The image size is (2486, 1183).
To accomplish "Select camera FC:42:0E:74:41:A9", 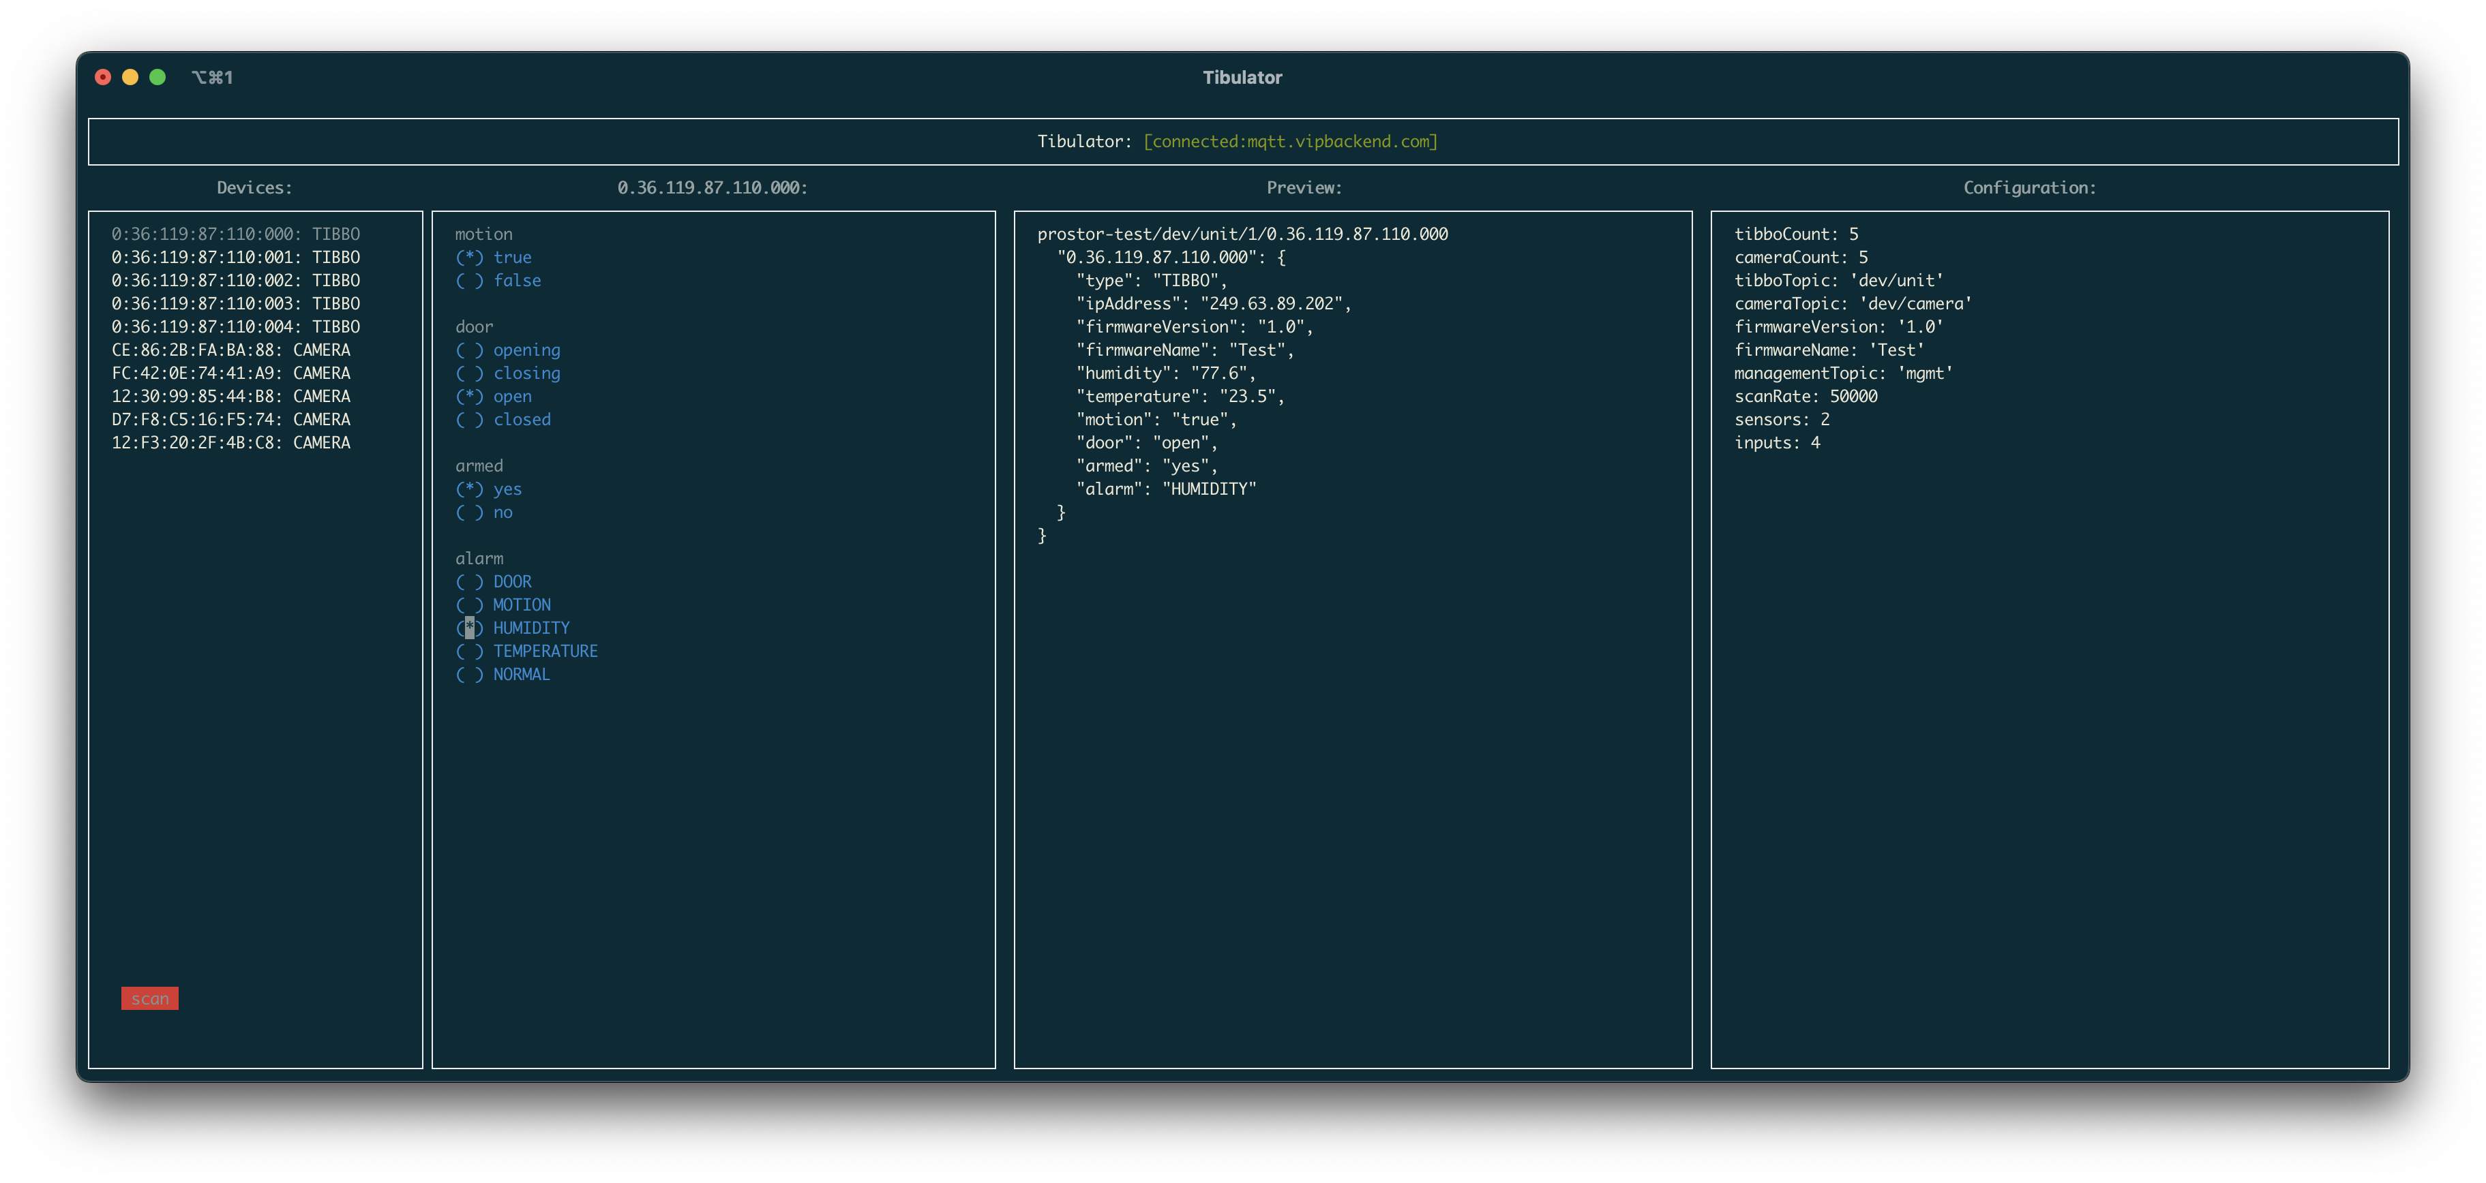I will point(230,373).
